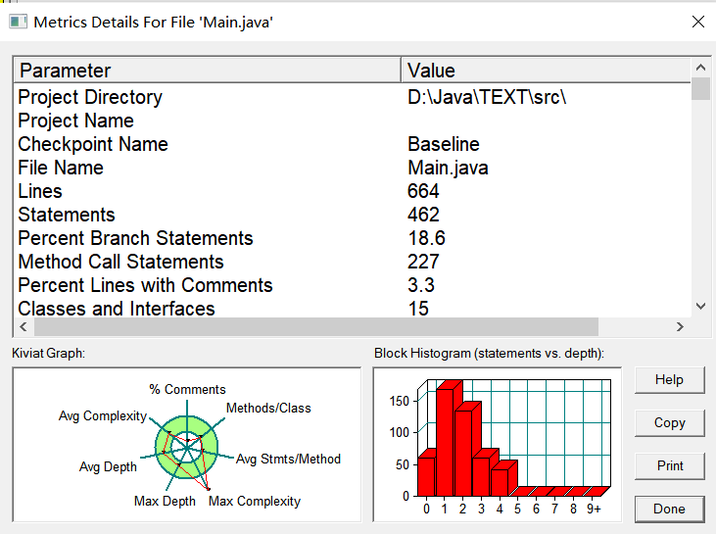Viewport: 716px width, 534px height.
Task: Click the histogram bar for depth 0
Action: 426,476
